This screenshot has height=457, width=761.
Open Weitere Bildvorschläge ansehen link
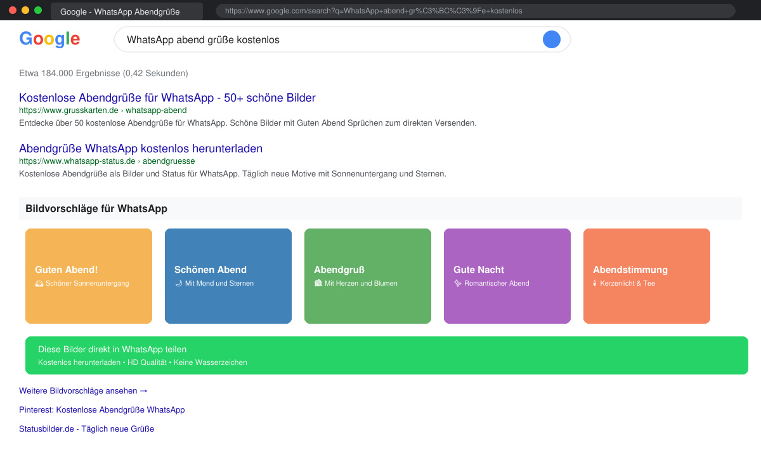pos(83,391)
